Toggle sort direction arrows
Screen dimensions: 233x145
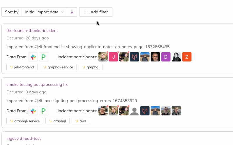point(72,12)
